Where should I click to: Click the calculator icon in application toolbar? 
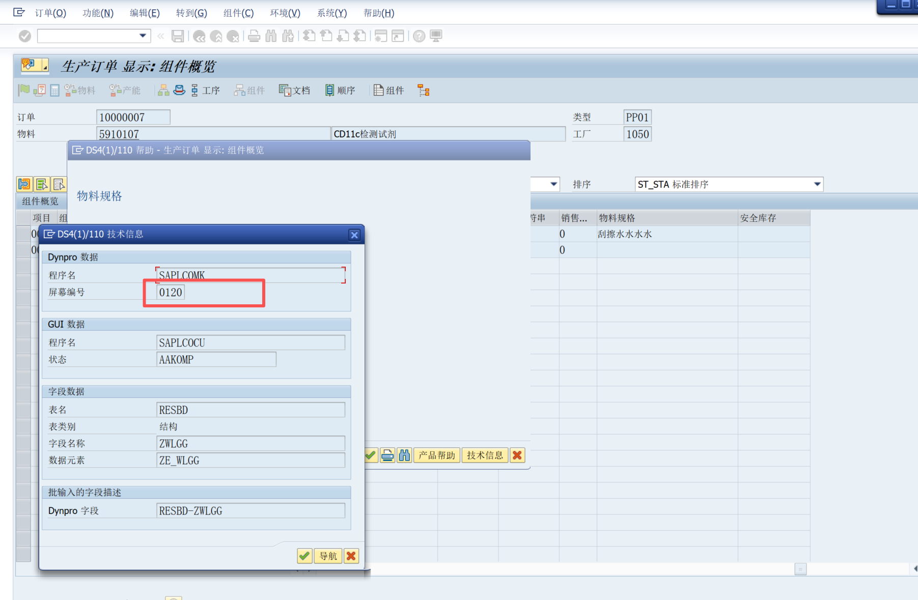point(54,90)
